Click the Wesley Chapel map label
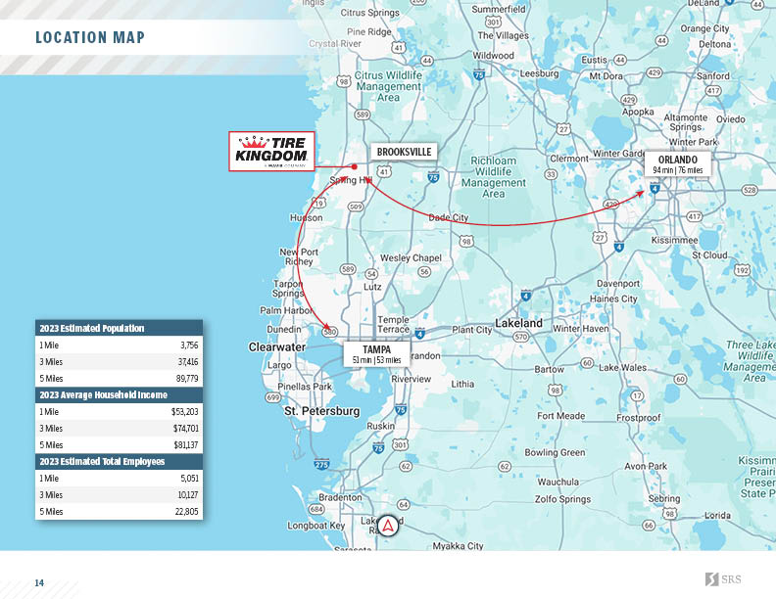 (x=411, y=258)
